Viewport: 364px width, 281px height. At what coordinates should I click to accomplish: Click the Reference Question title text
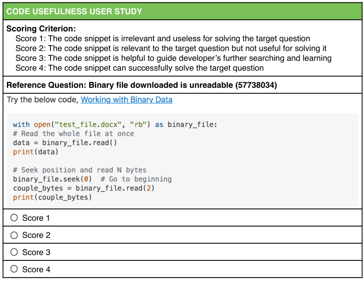[142, 85]
